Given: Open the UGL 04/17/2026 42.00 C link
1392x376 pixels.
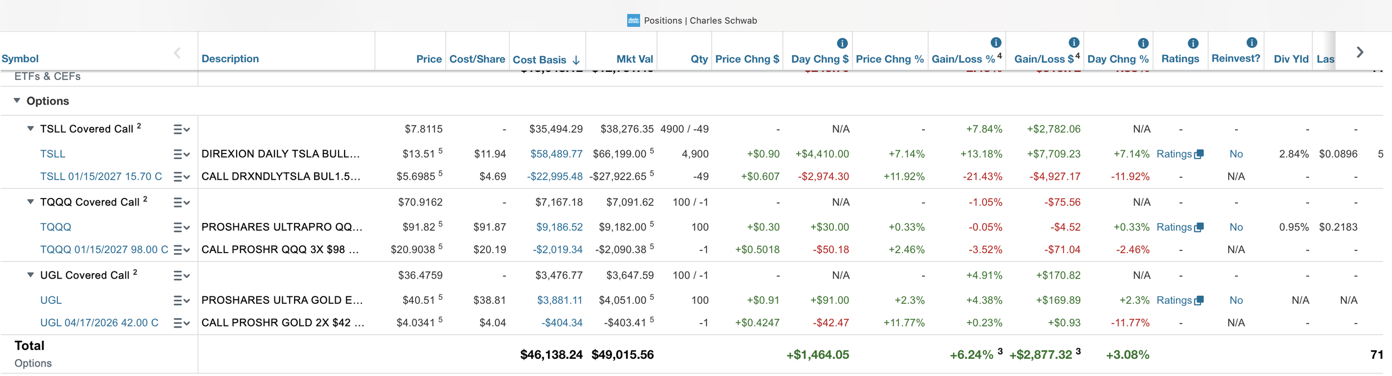Looking at the screenshot, I should click(99, 323).
